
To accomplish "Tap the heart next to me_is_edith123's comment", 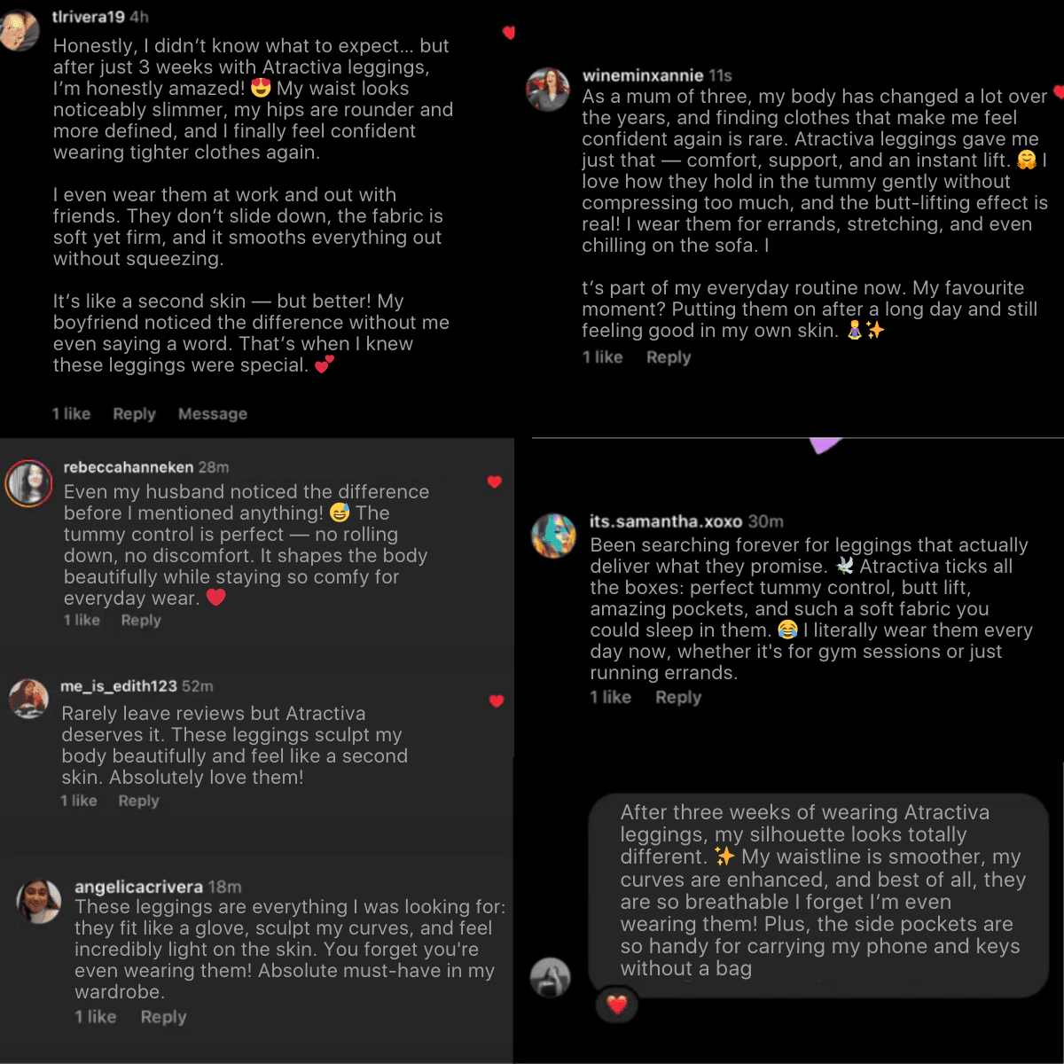I will (497, 701).
